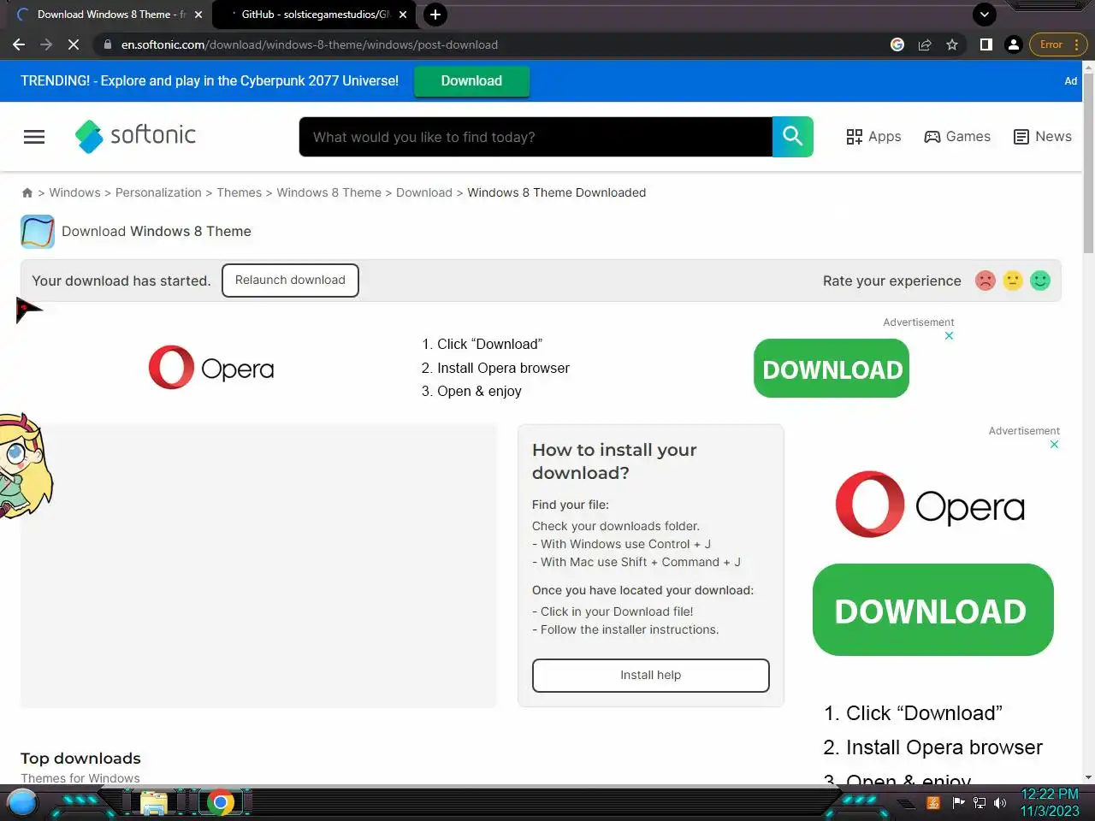Click the address bar URL field
The image size is (1095, 821).
pyautogui.click(x=496, y=44)
